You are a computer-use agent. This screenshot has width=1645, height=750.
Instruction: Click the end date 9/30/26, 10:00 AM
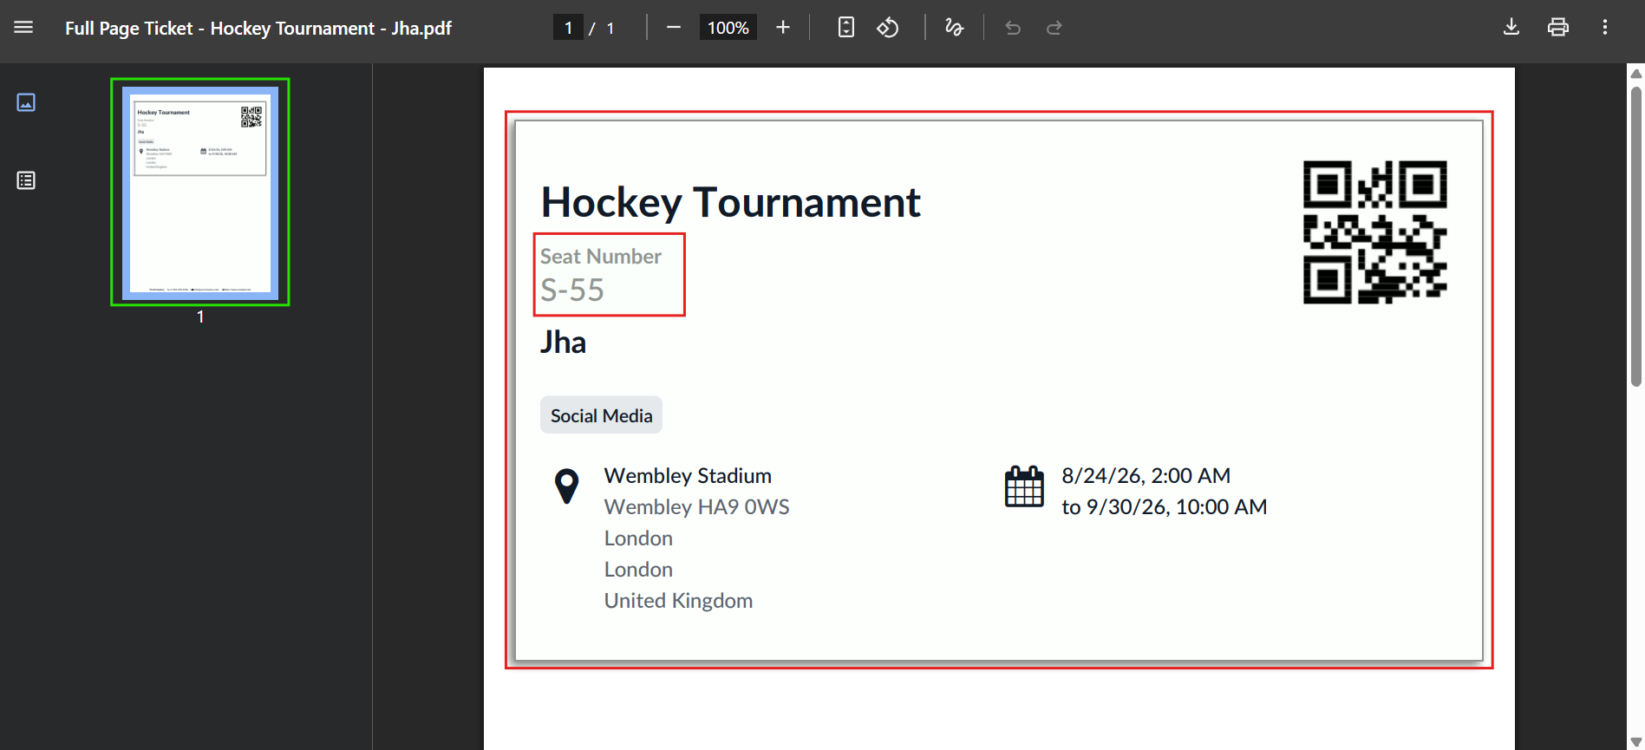point(1165,507)
